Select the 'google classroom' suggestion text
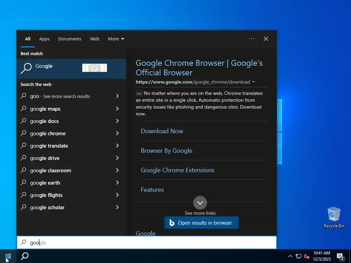This screenshot has height=263, width=351. point(51,171)
